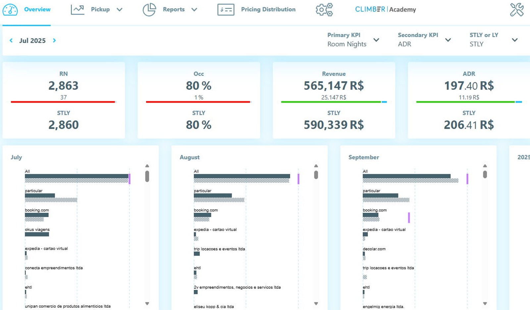Click the ADR value 197.40 R$

click(x=469, y=86)
